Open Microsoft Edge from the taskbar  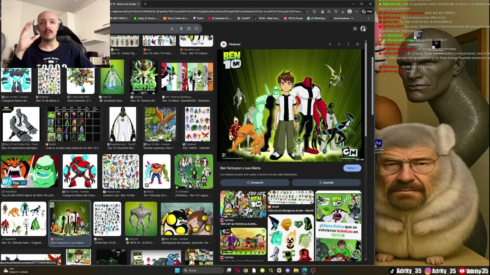click(304, 270)
